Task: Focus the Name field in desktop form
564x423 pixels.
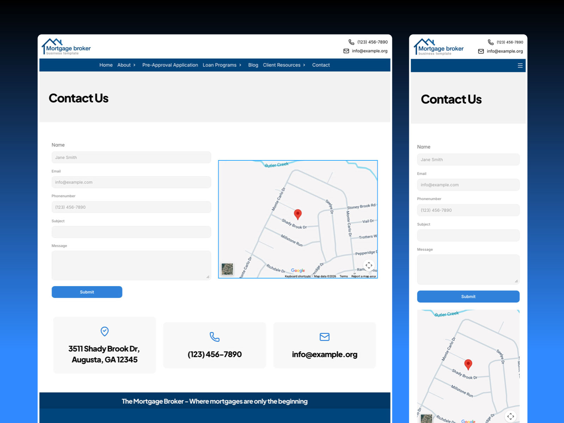Action: (131, 158)
